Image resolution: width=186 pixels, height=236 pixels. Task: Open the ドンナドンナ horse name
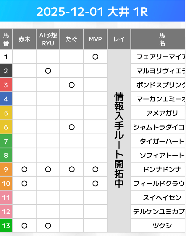[162, 169]
